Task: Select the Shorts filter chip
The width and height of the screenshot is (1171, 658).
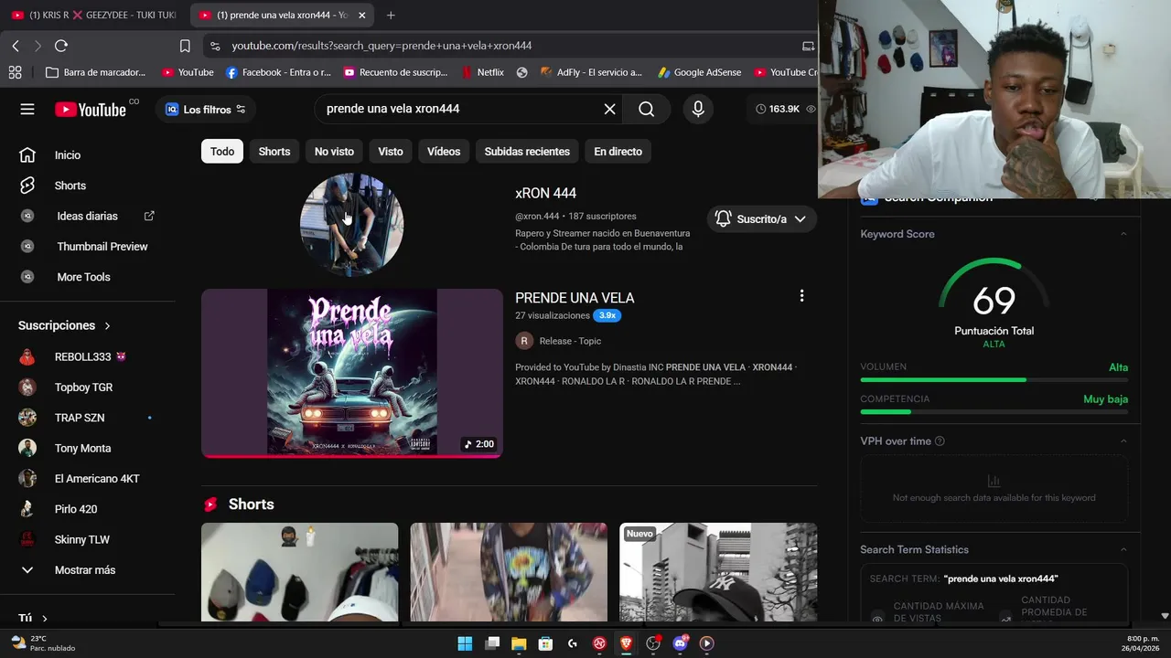Action: point(274,152)
